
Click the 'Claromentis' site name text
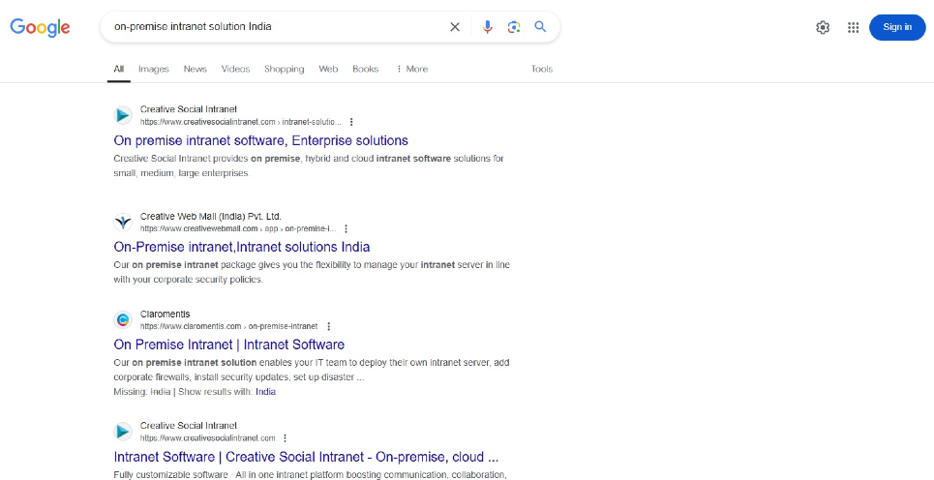[x=165, y=314]
